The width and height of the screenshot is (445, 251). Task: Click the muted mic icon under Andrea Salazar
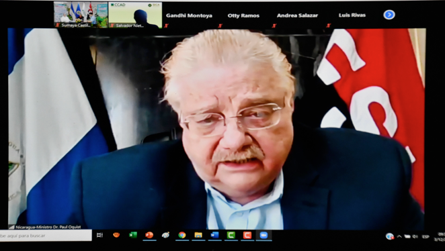[274, 26]
